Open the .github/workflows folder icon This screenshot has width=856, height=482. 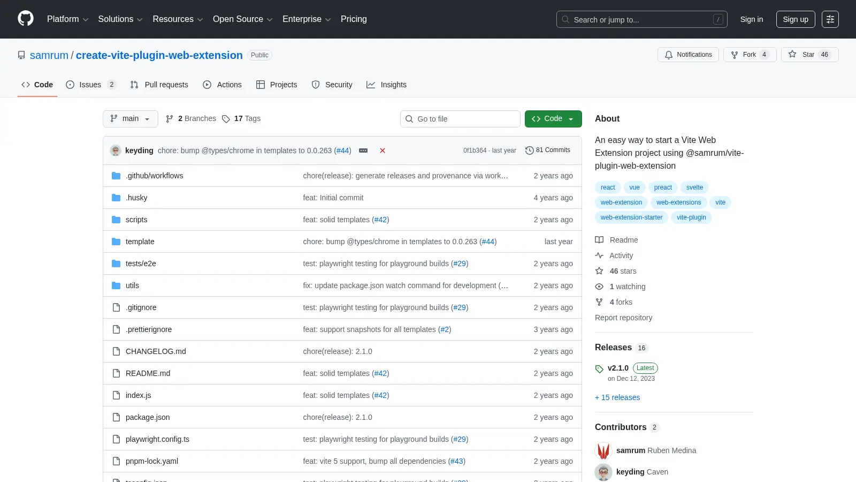116,176
